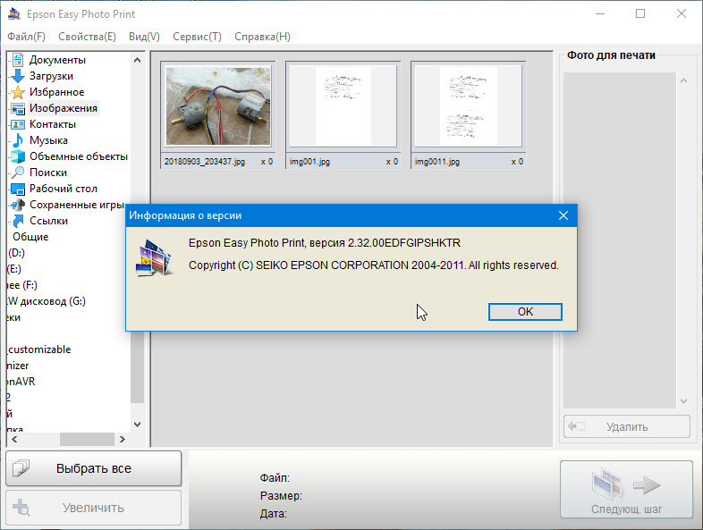Click the Выбрать все button

pos(94,468)
